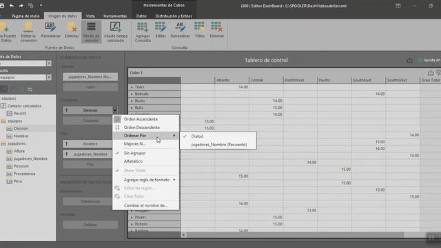
Task: Click Añade campo calculado icon
Action: click(x=116, y=32)
